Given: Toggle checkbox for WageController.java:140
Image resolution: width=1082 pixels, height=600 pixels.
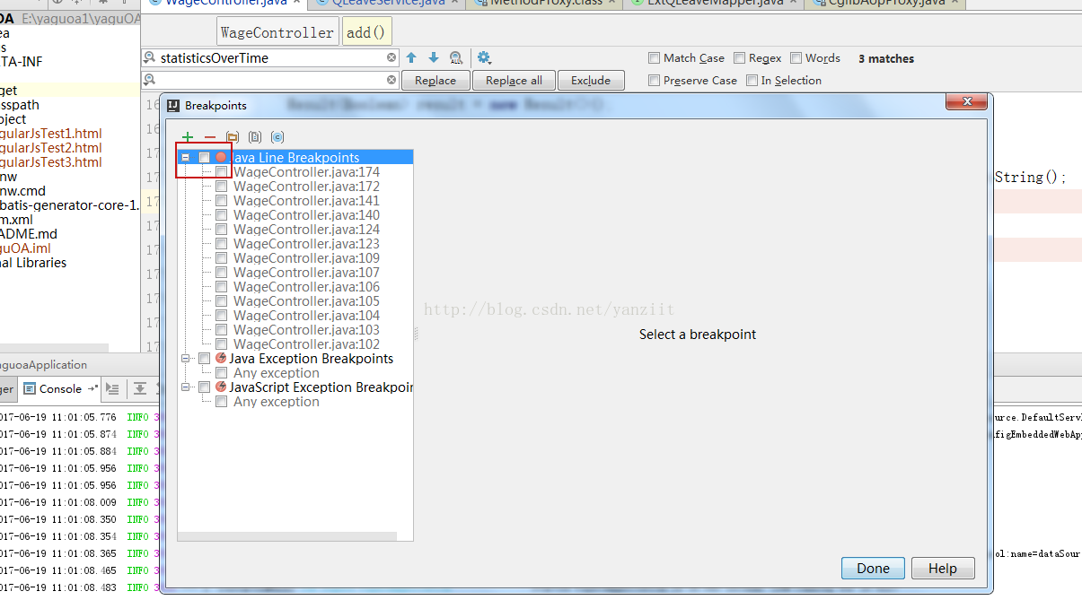Looking at the screenshot, I should click(221, 214).
